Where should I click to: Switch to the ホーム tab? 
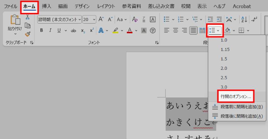pyautogui.click(x=29, y=7)
